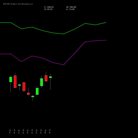Click the '21 Apr' date axis label

[x=19, y=131]
